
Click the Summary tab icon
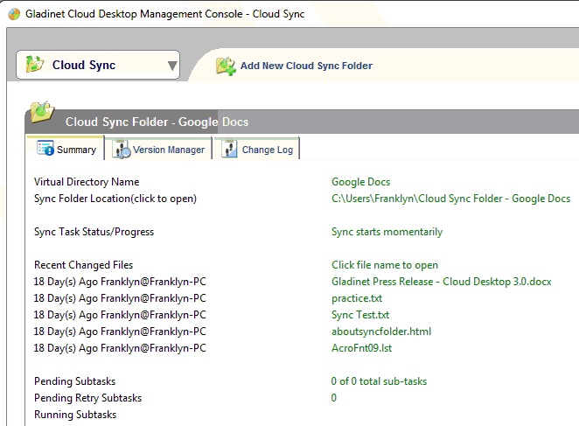pyautogui.click(x=45, y=148)
